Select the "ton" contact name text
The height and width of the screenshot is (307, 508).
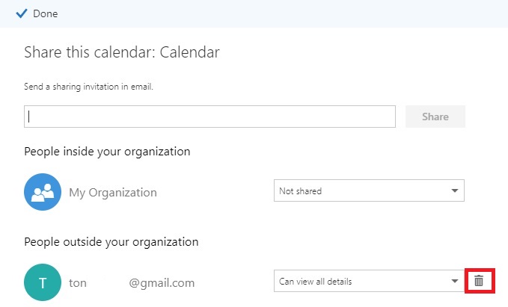point(78,283)
